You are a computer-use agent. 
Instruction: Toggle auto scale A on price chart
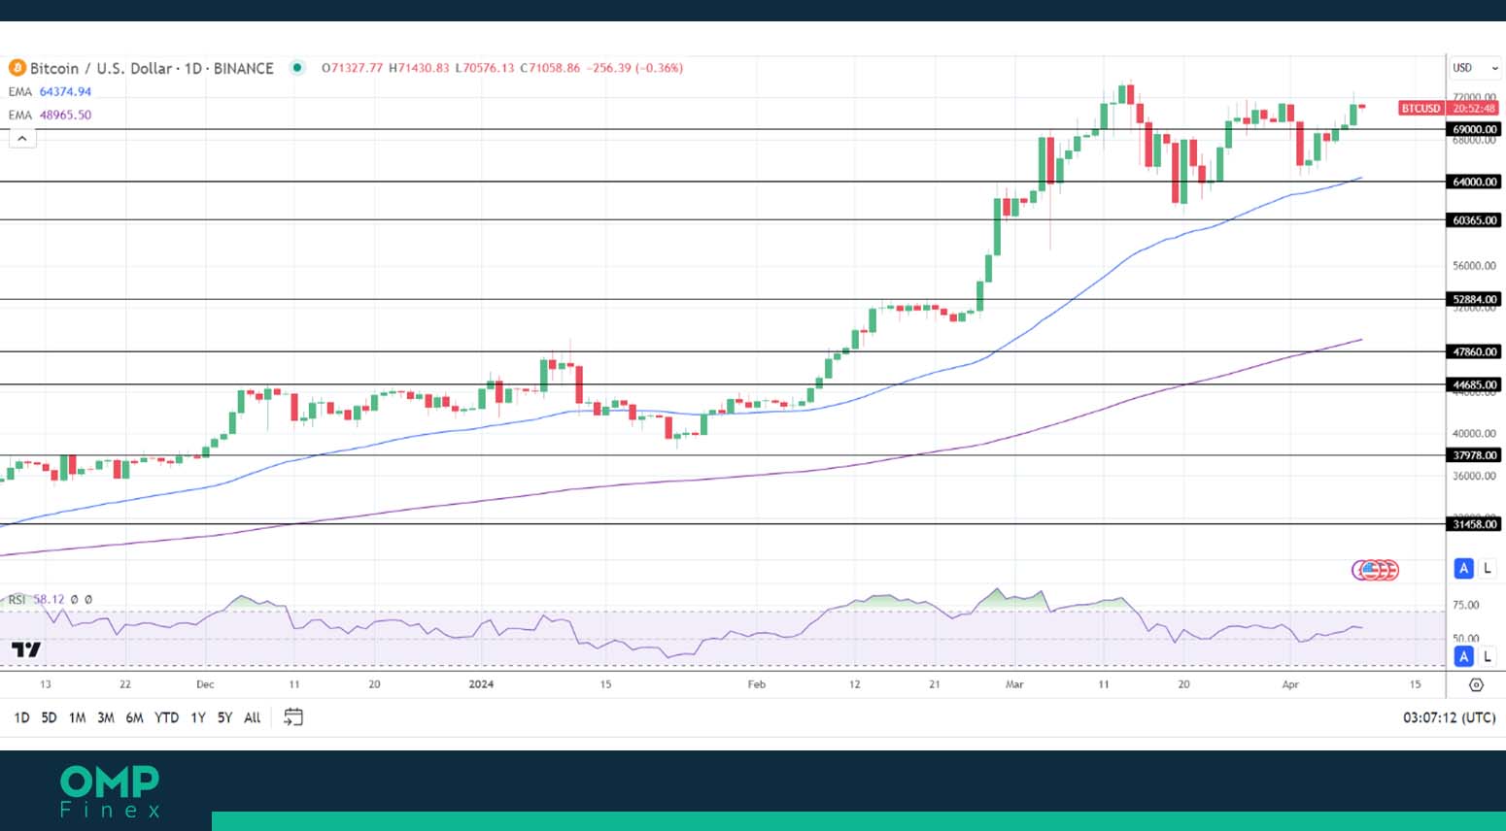click(x=1463, y=569)
